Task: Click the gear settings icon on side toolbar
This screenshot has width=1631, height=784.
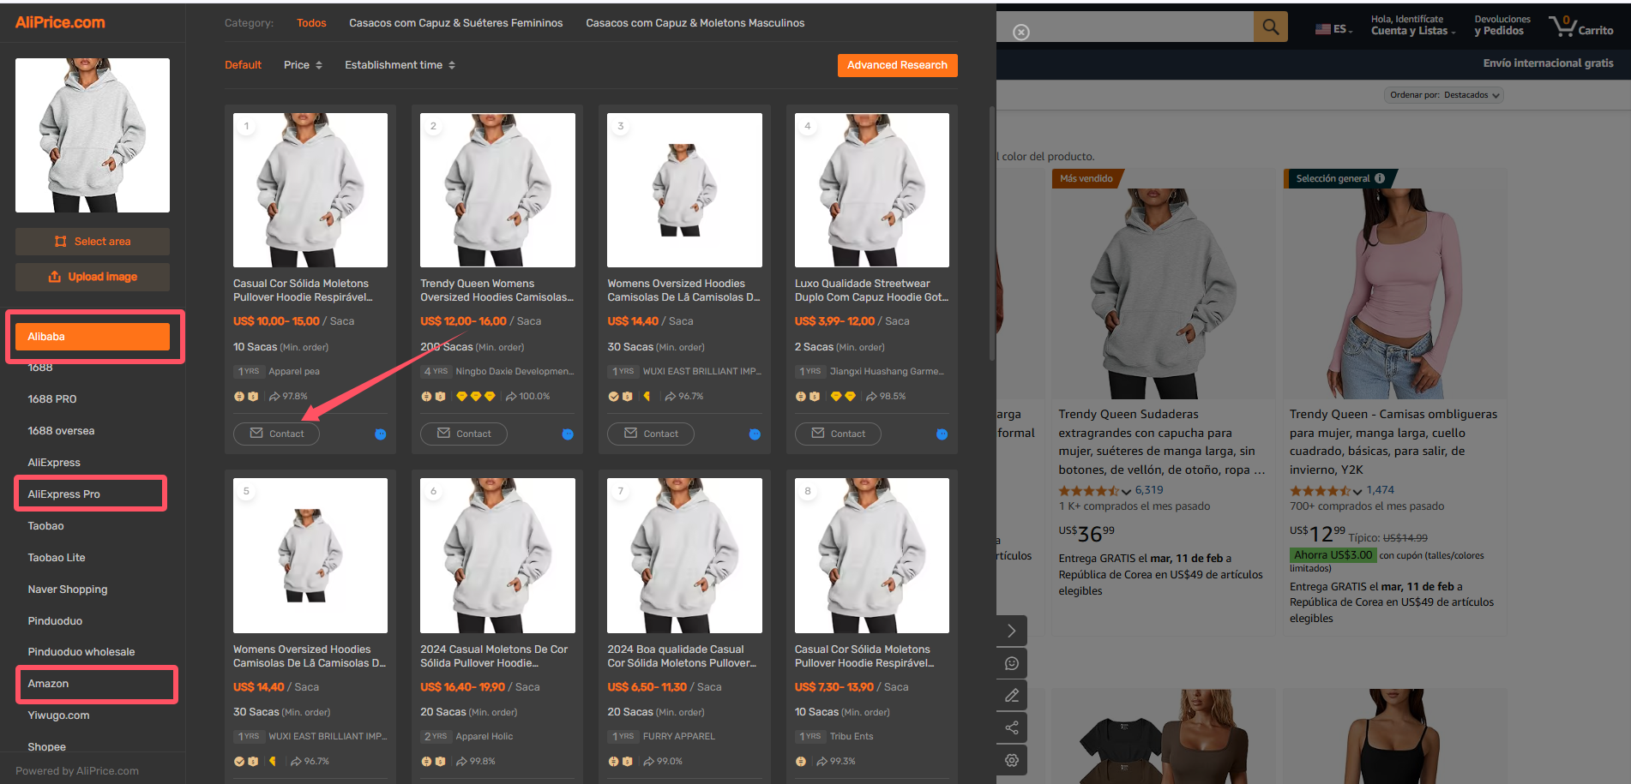Action: pyautogui.click(x=1012, y=760)
